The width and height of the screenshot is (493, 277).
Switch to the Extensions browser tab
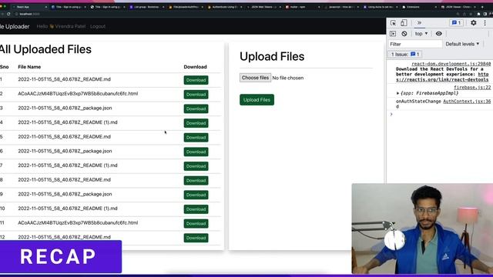[x=418, y=7]
